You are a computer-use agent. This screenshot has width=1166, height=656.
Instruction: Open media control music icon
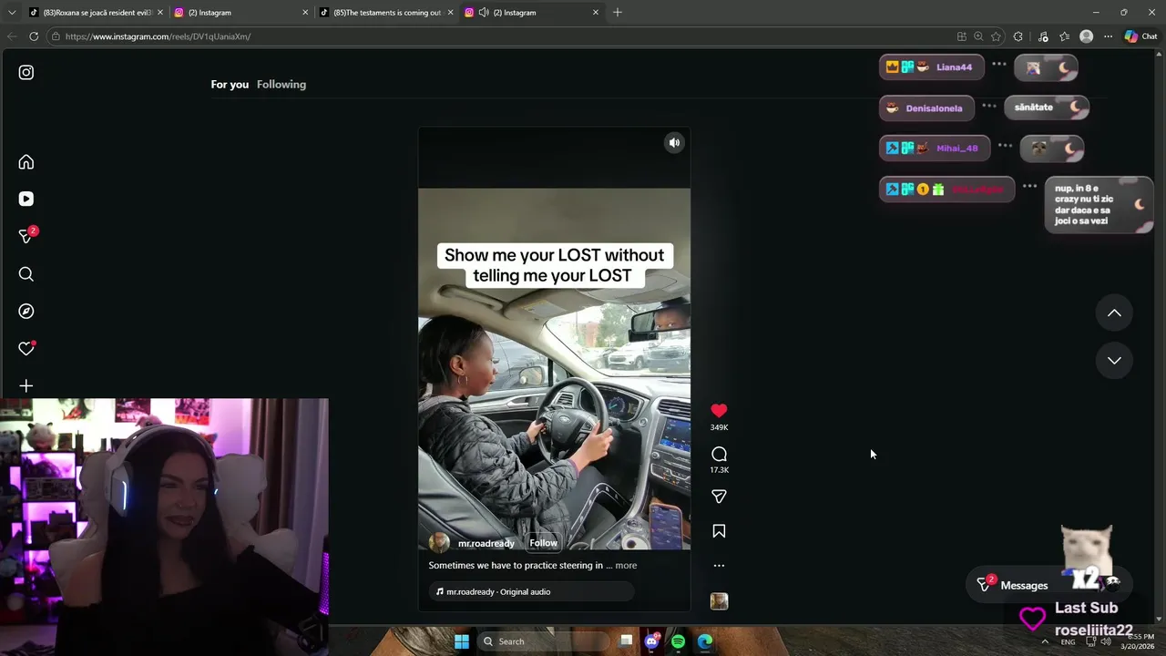1043,36
